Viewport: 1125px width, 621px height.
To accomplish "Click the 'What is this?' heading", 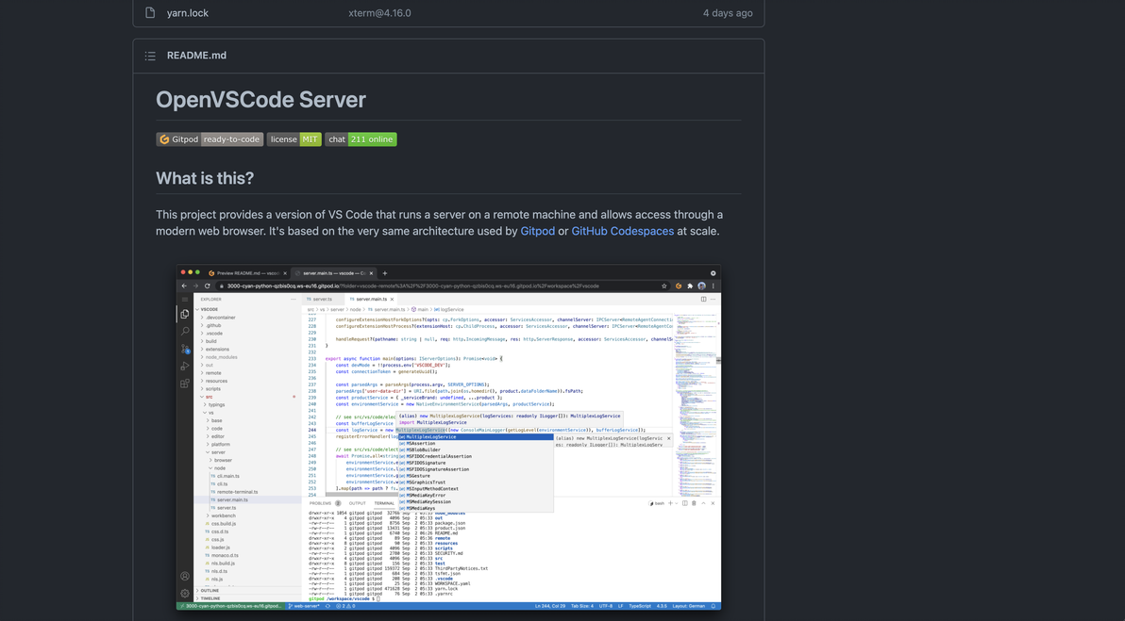I will pos(205,178).
